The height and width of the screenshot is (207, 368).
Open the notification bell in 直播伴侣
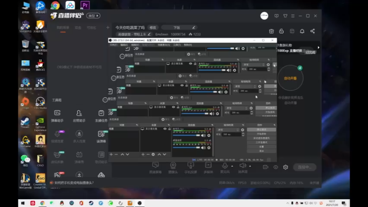tap(302, 31)
